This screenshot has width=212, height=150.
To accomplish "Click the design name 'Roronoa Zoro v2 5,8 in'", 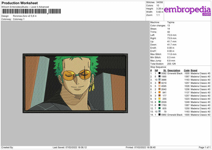I will [25, 16].
